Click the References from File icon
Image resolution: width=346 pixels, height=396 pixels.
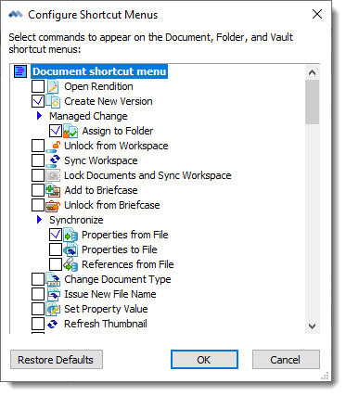tap(70, 264)
